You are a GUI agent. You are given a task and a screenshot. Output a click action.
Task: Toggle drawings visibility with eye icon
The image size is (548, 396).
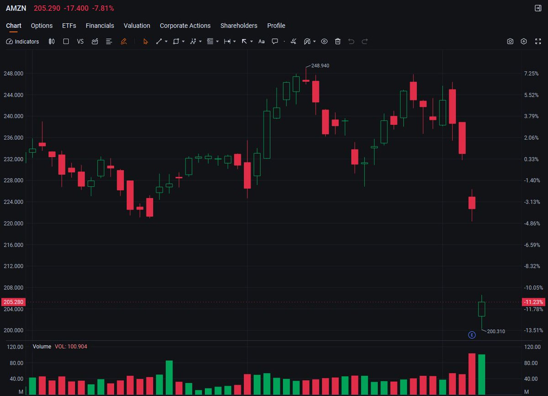[324, 42]
